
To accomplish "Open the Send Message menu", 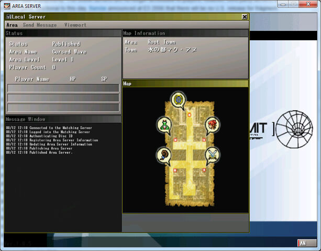I will pos(40,25).
